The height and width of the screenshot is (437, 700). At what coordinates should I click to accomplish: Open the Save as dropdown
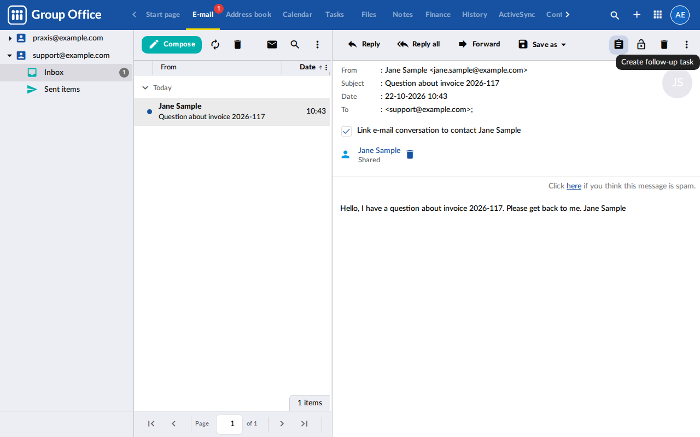[542, 44]
